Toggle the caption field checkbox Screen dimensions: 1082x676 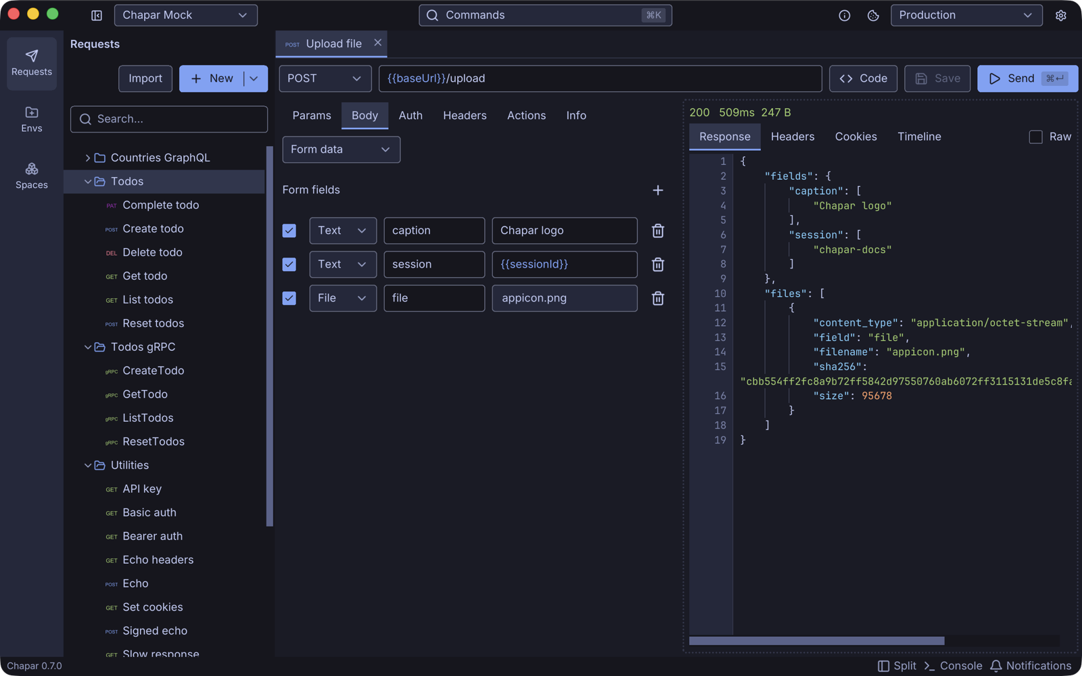(289, 231)
